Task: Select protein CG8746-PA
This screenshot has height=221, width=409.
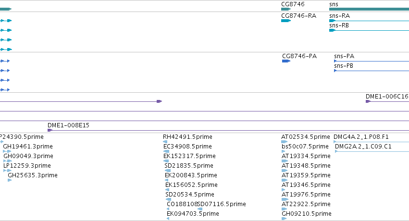Action: click(299, 56)
